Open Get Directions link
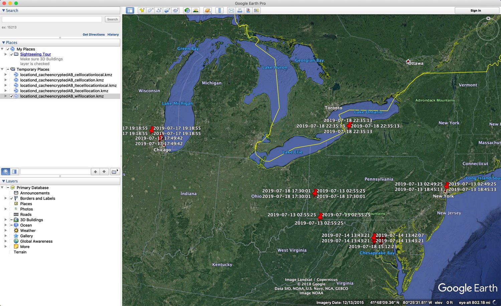Image resolution: width=501 pixels, height=306 pixels. [x=94, y=34]
